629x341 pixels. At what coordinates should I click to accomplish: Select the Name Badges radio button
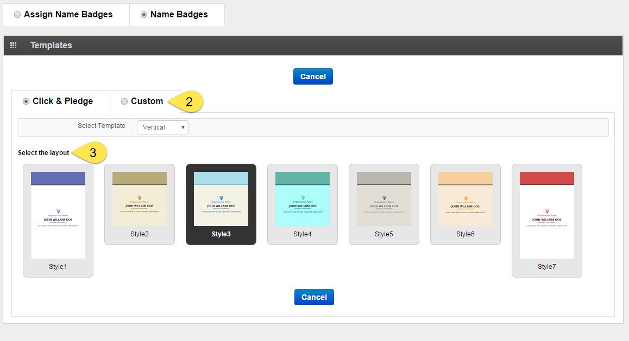tap(144, 15)
